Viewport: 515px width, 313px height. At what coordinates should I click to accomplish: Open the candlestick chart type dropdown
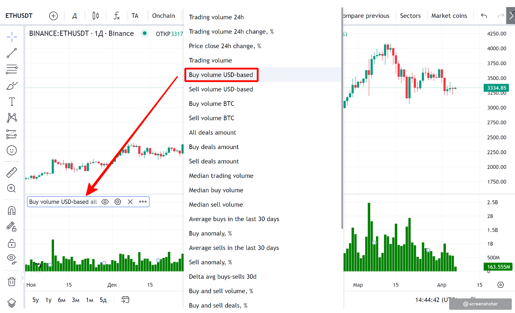pyautogui.click(x=95, y=15)
